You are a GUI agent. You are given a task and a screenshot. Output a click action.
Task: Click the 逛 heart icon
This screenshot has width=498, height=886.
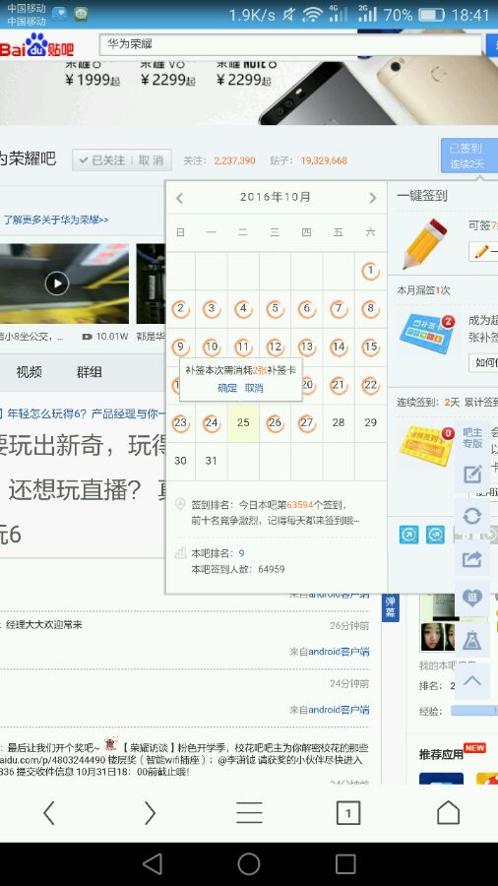pyautogui.click(x=472, y=598)
